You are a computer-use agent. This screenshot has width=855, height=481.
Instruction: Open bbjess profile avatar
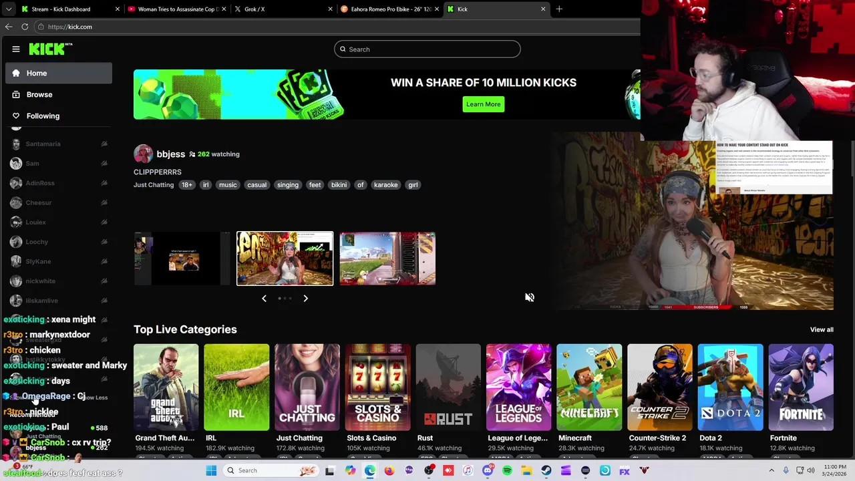point(143,154)
